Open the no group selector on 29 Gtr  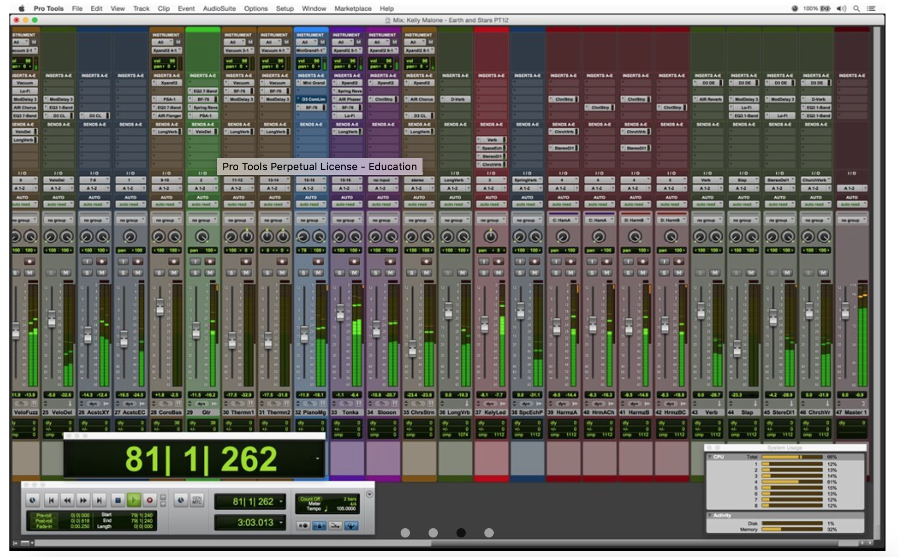tap(202, 220)
